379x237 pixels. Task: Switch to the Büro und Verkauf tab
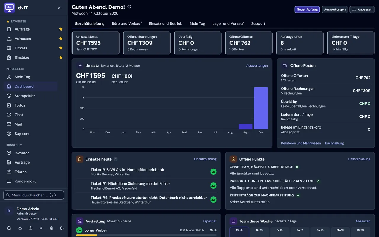[126, 23]
